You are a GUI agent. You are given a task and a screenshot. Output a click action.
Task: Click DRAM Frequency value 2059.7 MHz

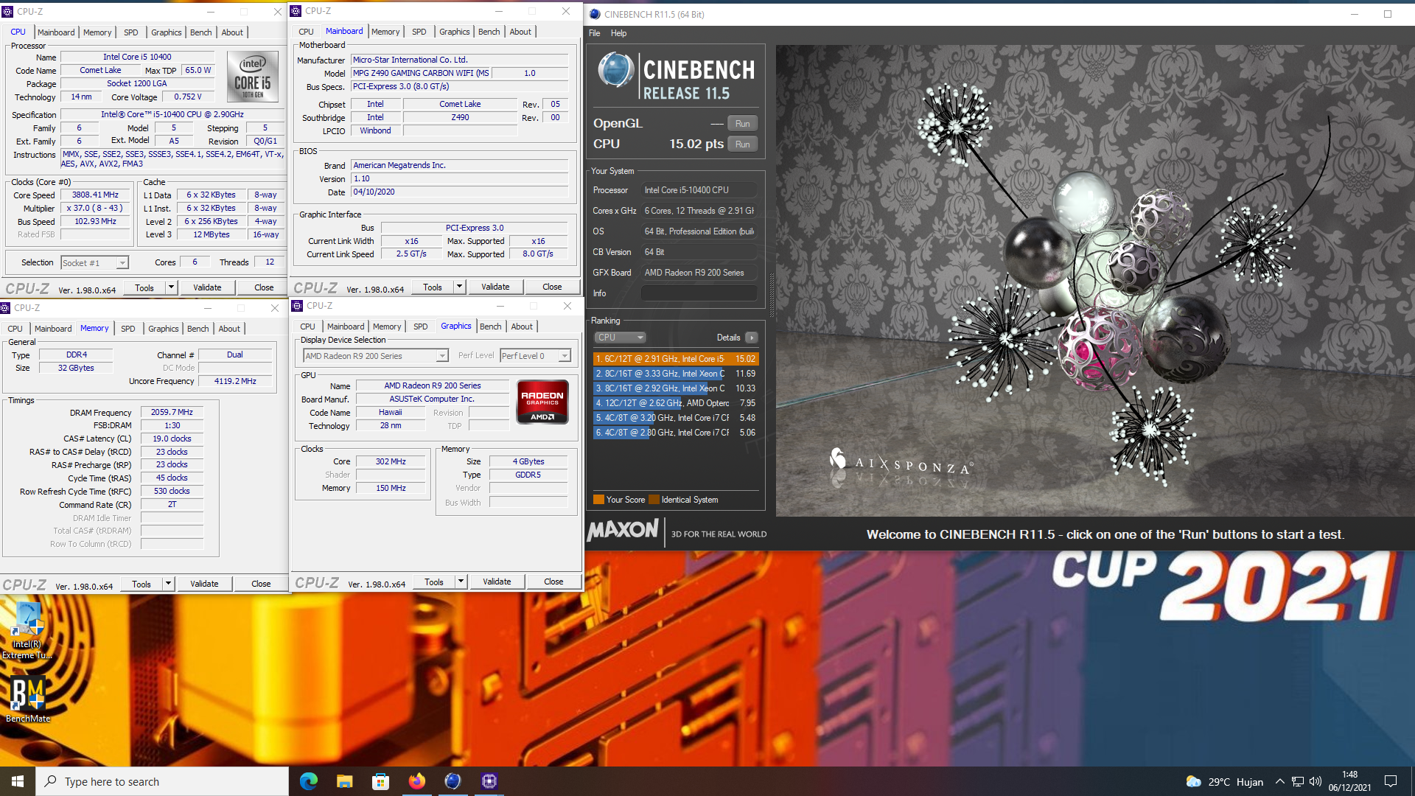(x=172, y=413)
